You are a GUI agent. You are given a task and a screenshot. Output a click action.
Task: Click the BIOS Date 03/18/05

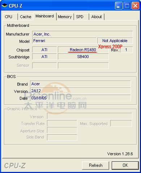[x=80, y=98]
